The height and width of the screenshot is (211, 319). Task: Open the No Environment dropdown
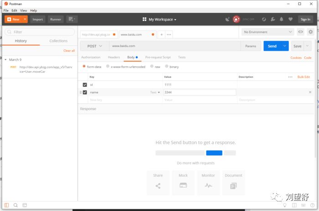(268, 32)
